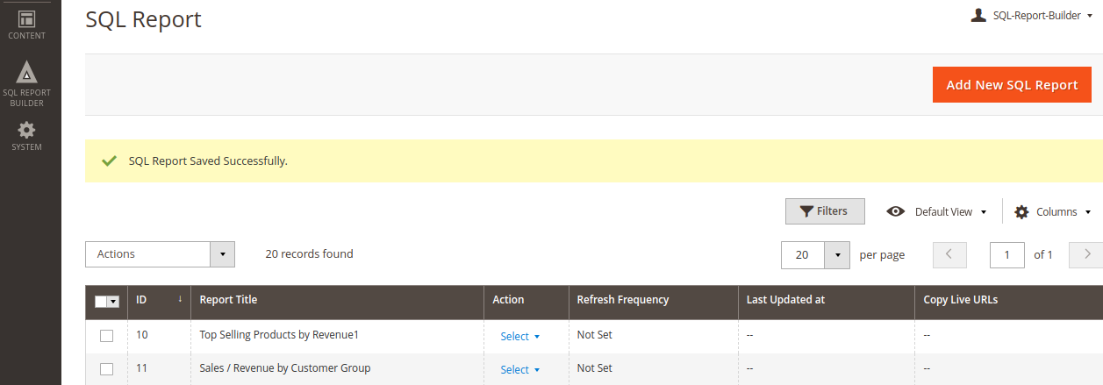Open Select action for Sales / Revenue row
This screenshot has width=1103, height=385.
[519, 369]
